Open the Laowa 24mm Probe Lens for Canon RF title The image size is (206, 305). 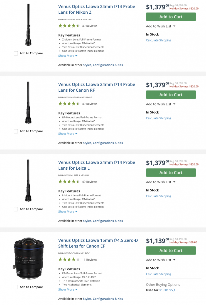pyautogui.click(x=96, y=87)
